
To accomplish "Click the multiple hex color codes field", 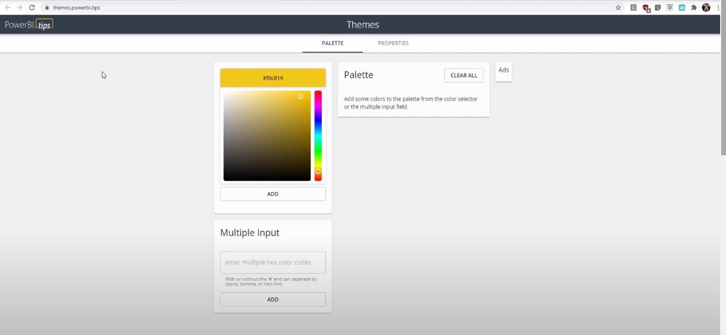I will point(273,262).
